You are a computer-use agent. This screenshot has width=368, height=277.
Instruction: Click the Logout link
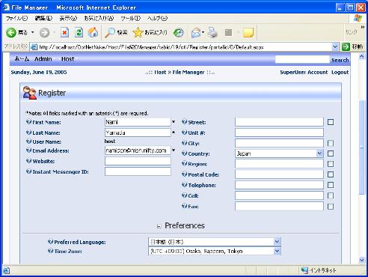(x=340, y=72)
